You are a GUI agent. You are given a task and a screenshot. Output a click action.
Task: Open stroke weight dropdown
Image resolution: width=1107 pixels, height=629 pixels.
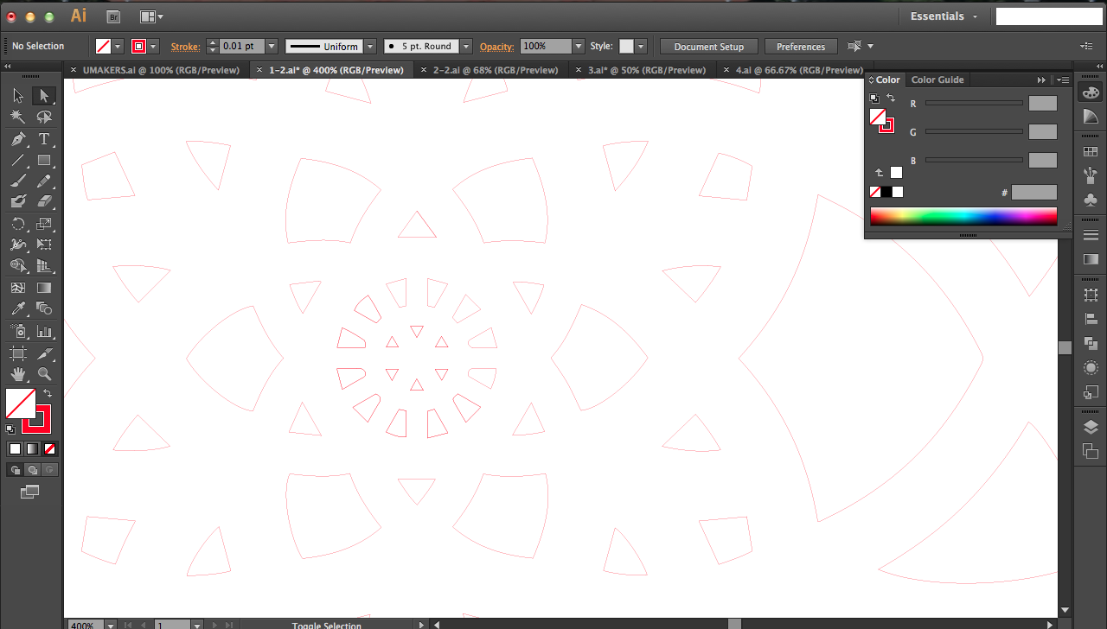[272, 47]
